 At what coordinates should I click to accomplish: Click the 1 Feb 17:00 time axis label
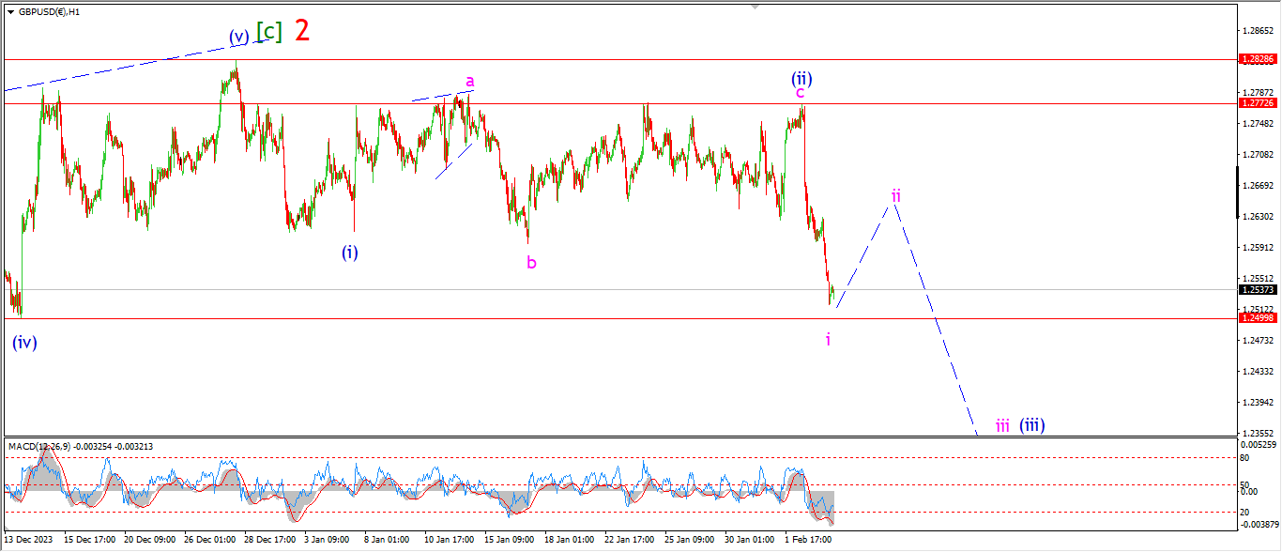(808, 540)
